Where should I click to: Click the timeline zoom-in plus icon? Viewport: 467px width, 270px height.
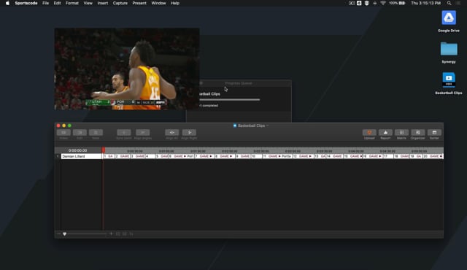click(111, 234)
